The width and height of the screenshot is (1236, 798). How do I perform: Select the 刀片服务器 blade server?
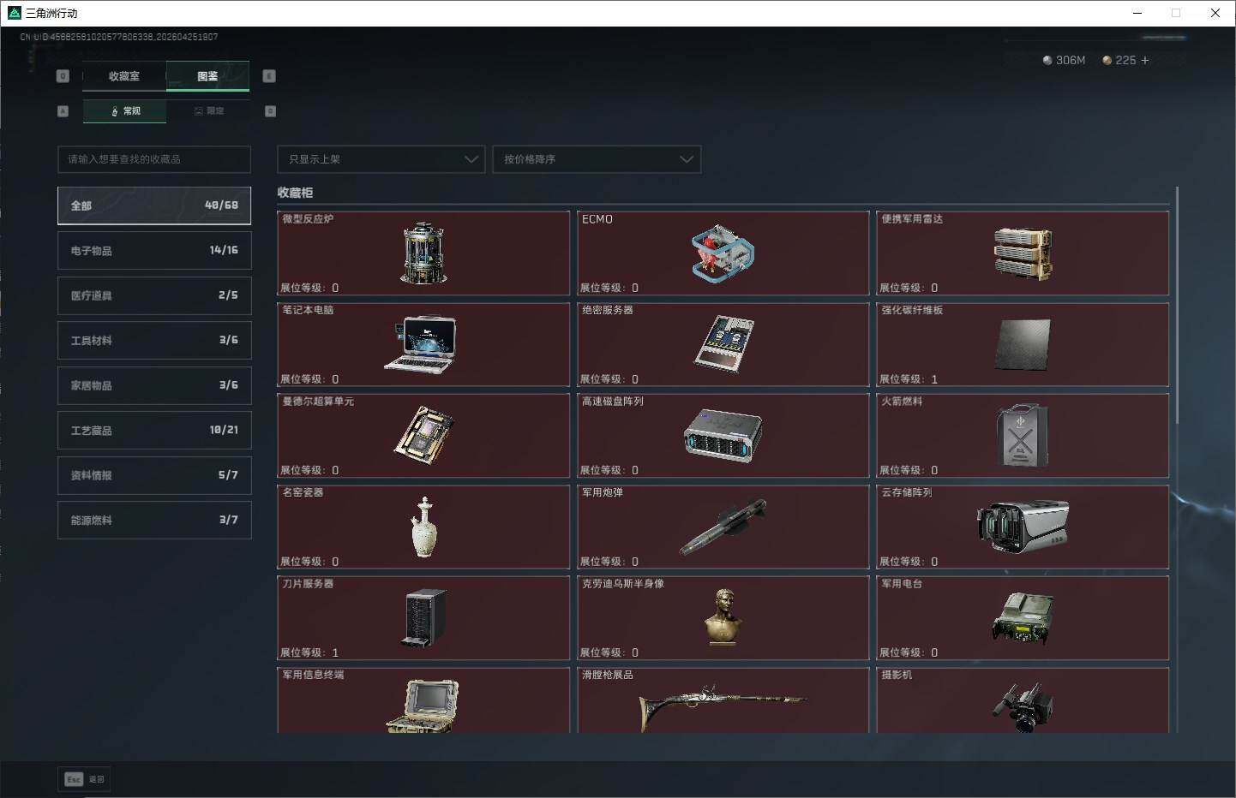[x=423, y=618]
